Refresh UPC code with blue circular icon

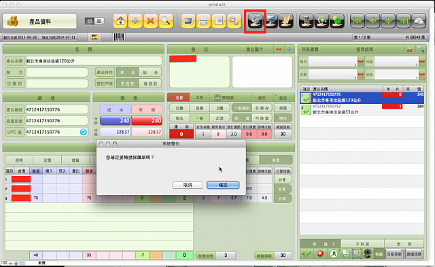[84, 132]
